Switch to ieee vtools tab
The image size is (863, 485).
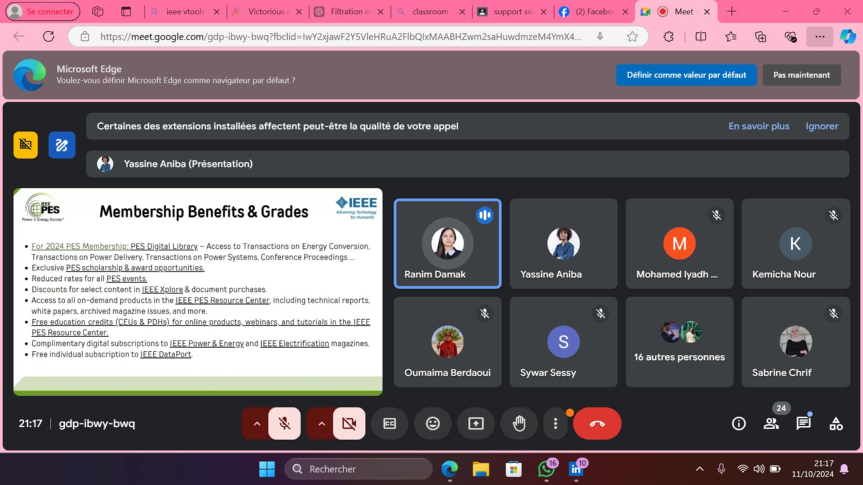pos(185,12)
